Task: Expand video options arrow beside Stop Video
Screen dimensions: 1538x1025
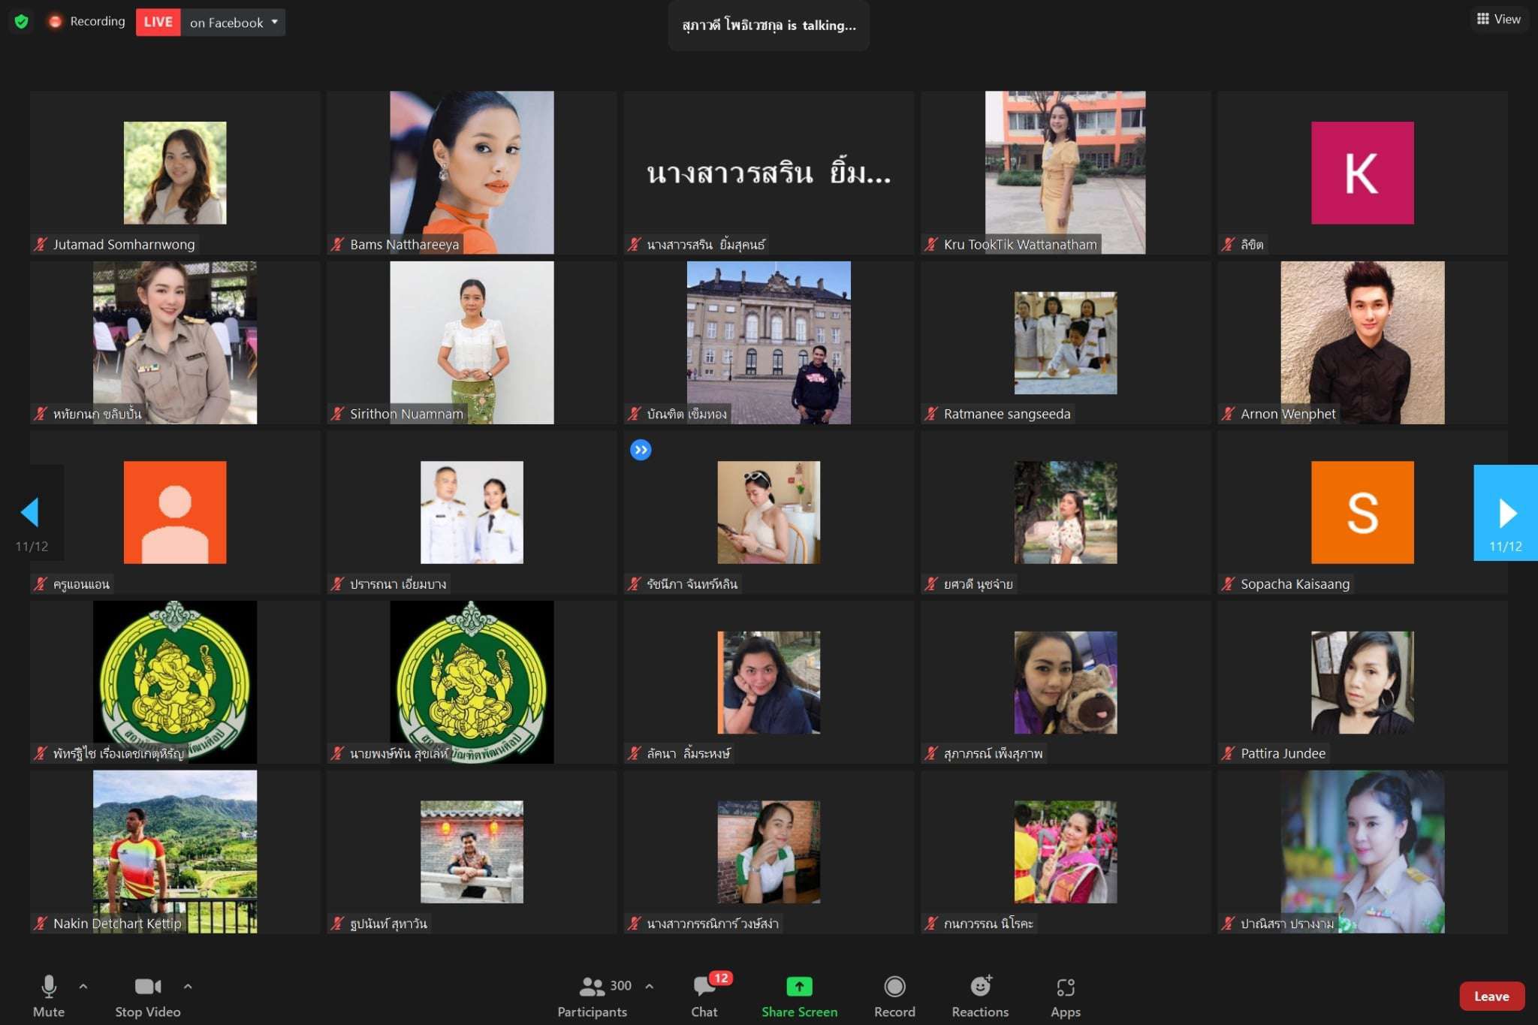Action: pyautogui.click(x=188, y=987)
